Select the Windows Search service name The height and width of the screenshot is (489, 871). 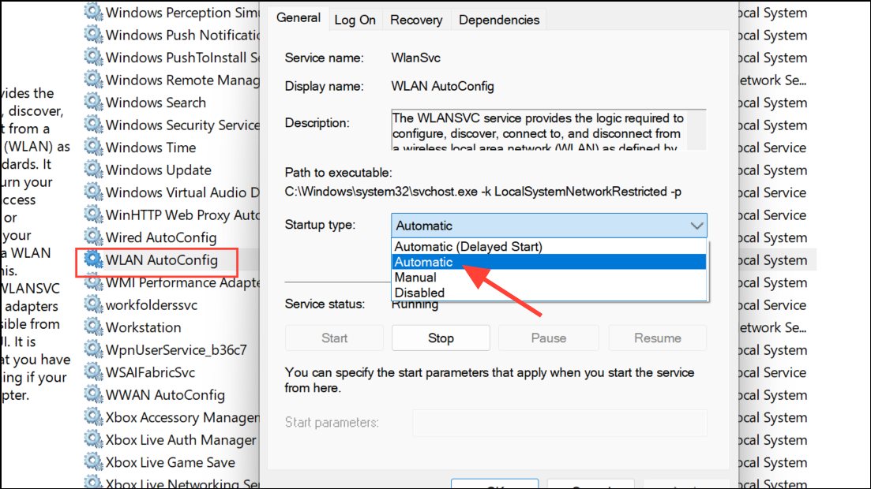pos(156,103)
